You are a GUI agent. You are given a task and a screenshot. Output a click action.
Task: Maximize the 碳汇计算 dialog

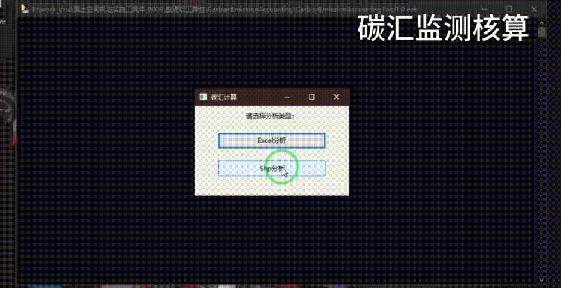click(311, 97)
